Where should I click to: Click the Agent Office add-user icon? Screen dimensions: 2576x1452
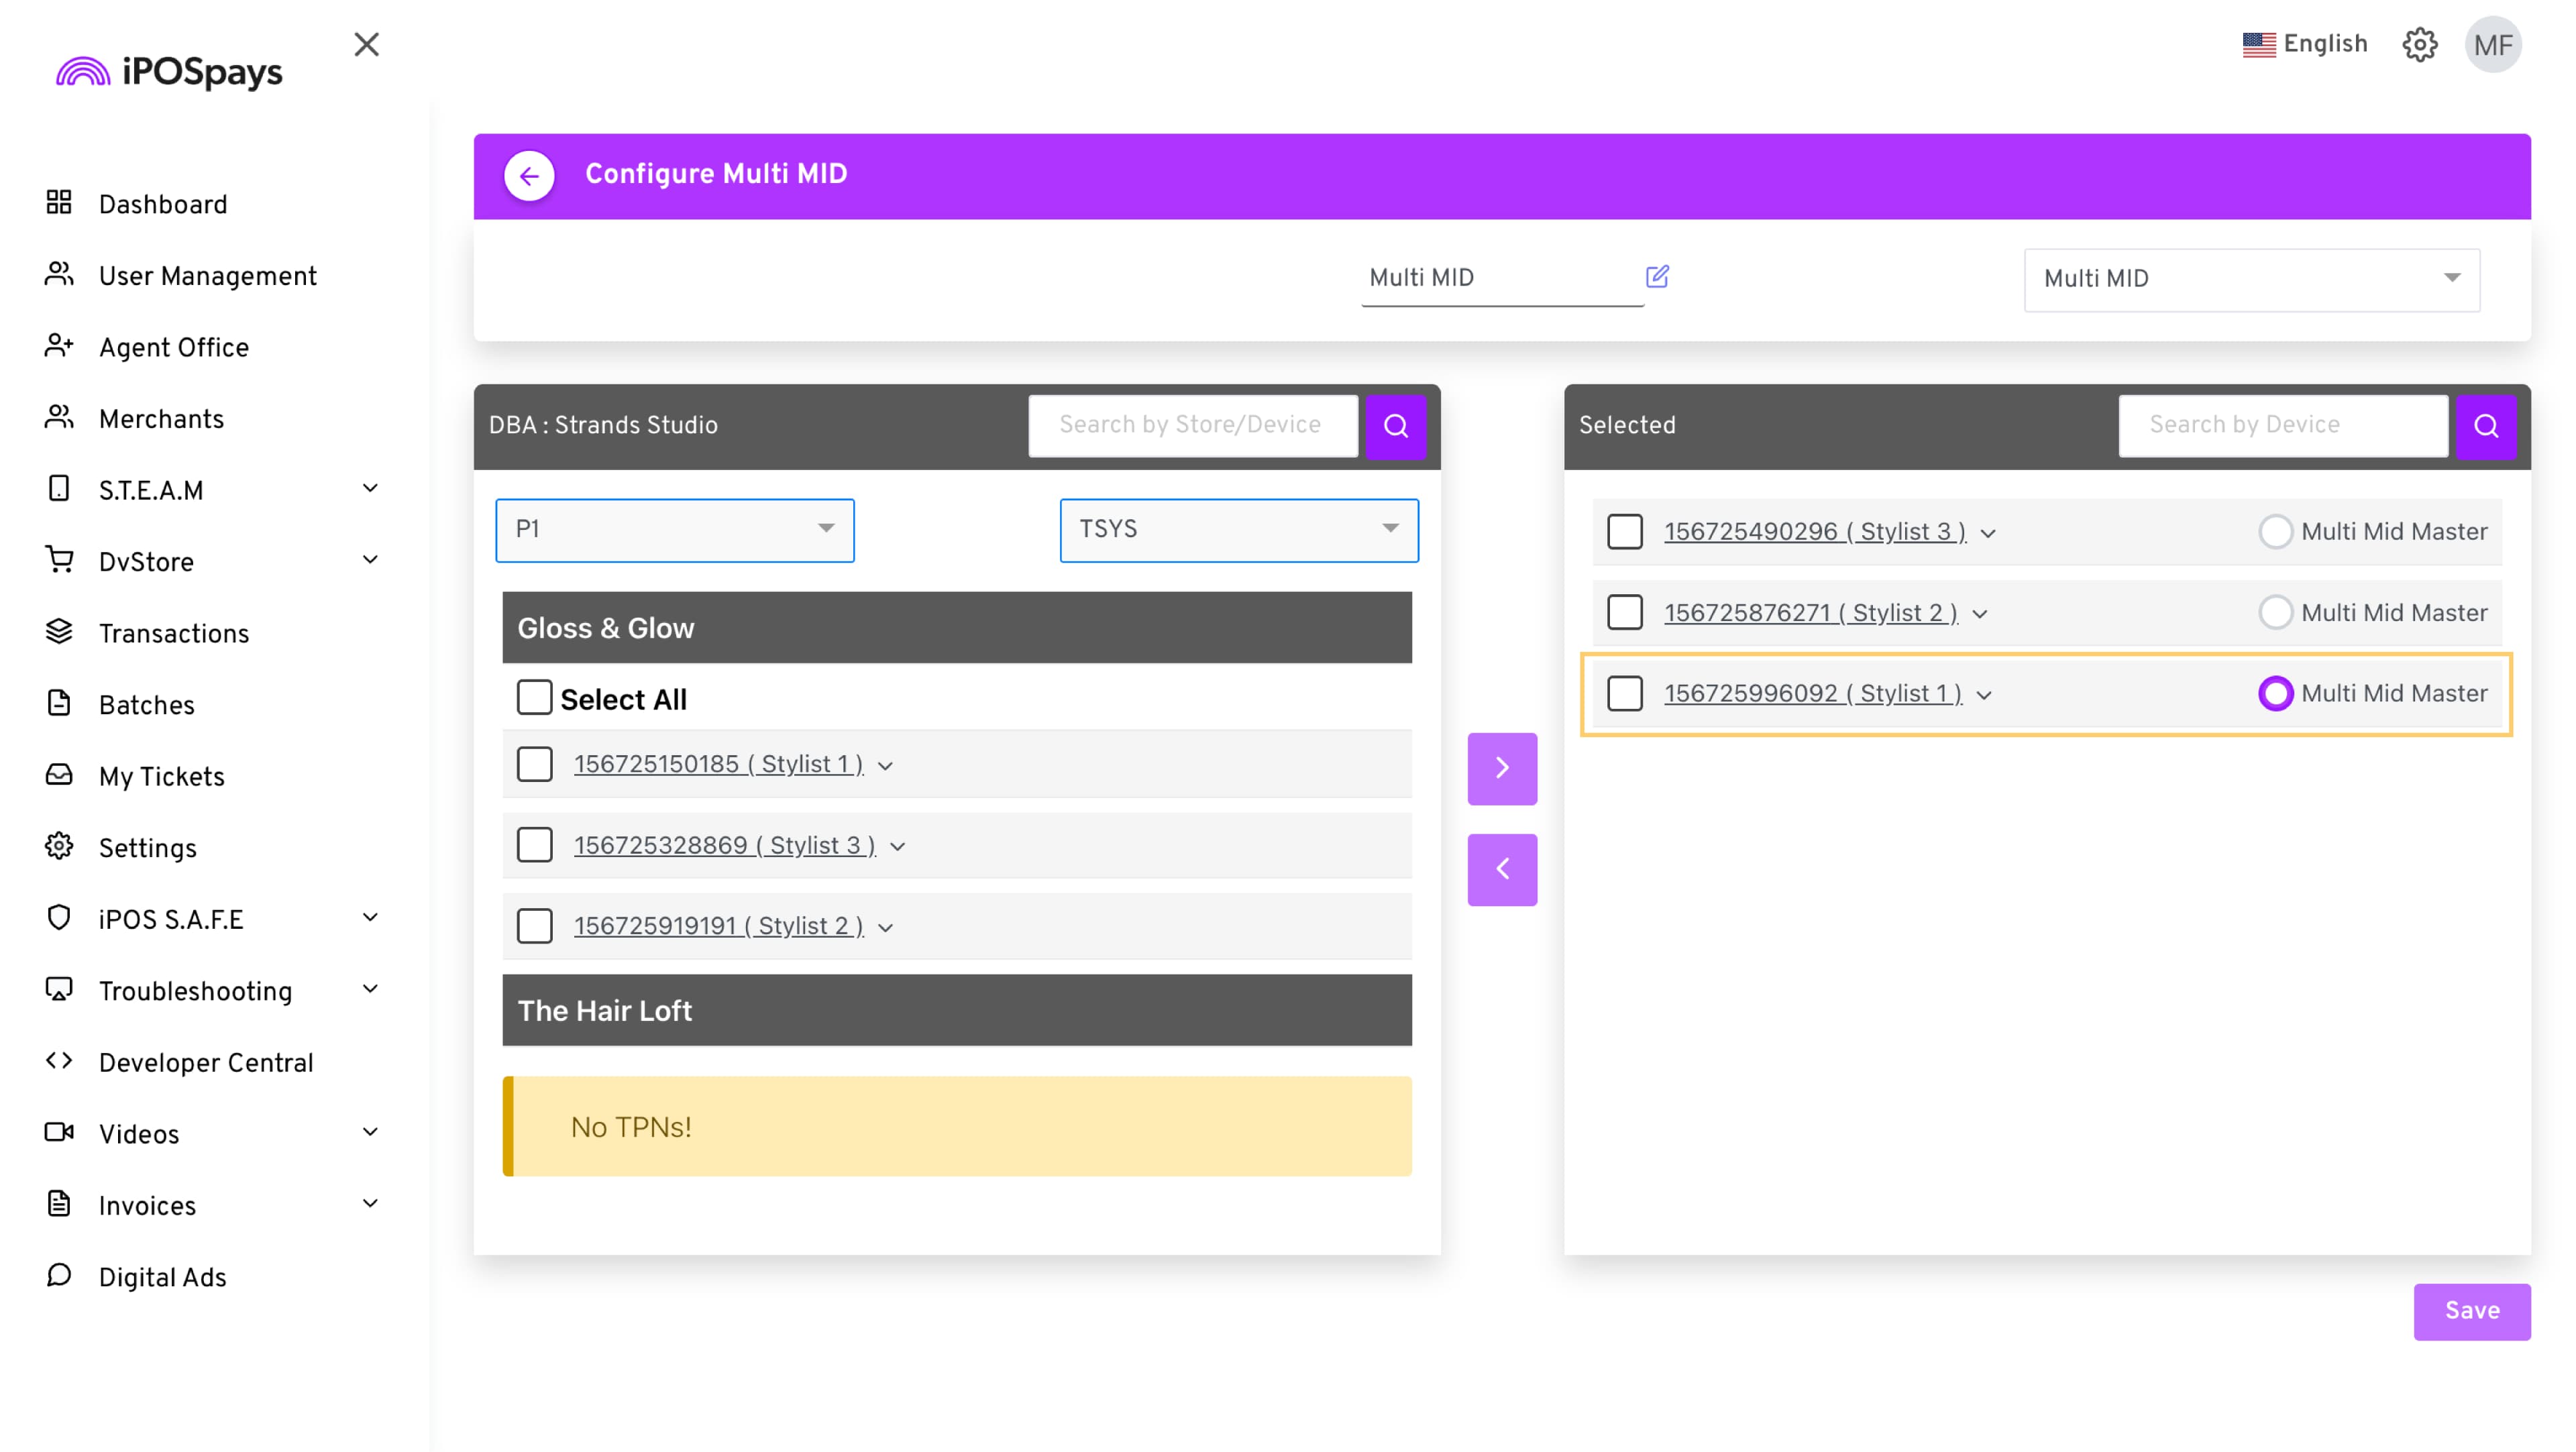pyautogui.click(x=59, y=346)
